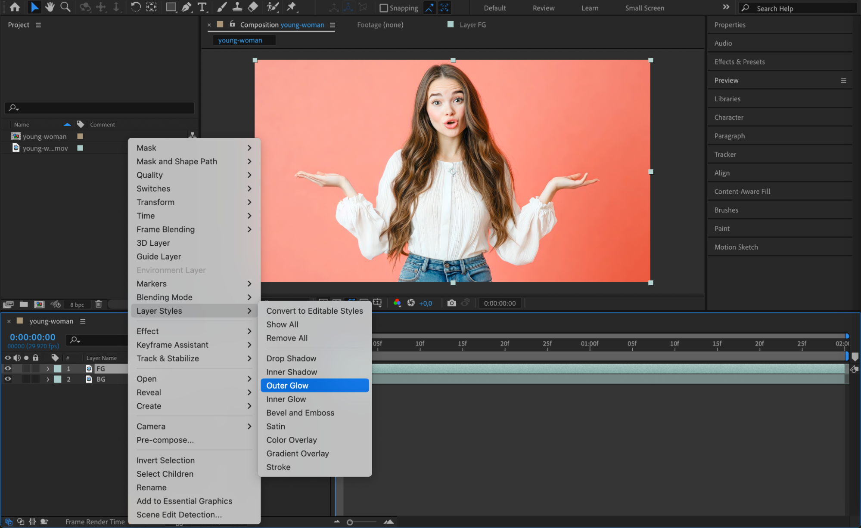The width and height of the screenshot is (861, 528).
Task: Select the Puppet Pin tool
Action: tap(292, 7)
